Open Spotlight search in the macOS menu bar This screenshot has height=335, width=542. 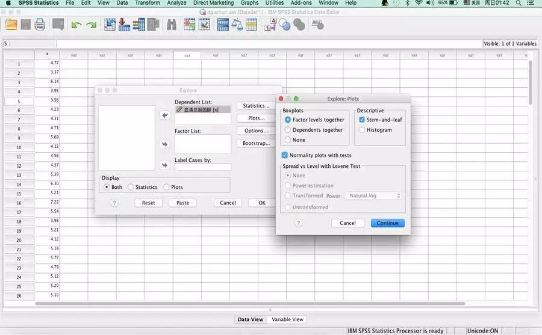519,3
